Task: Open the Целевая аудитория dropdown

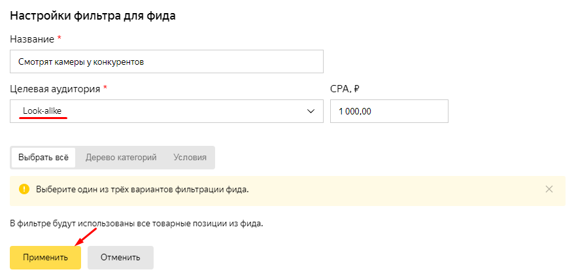Action: point(167,111)
